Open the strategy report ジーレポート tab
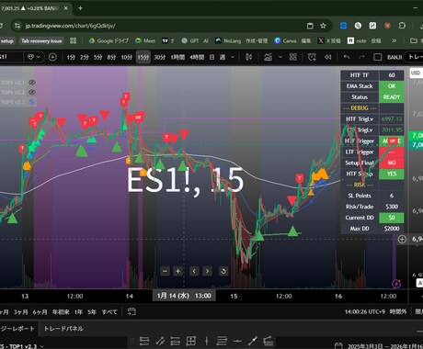The width and height of the screenshot is (423, 349). tap(17, 329)
